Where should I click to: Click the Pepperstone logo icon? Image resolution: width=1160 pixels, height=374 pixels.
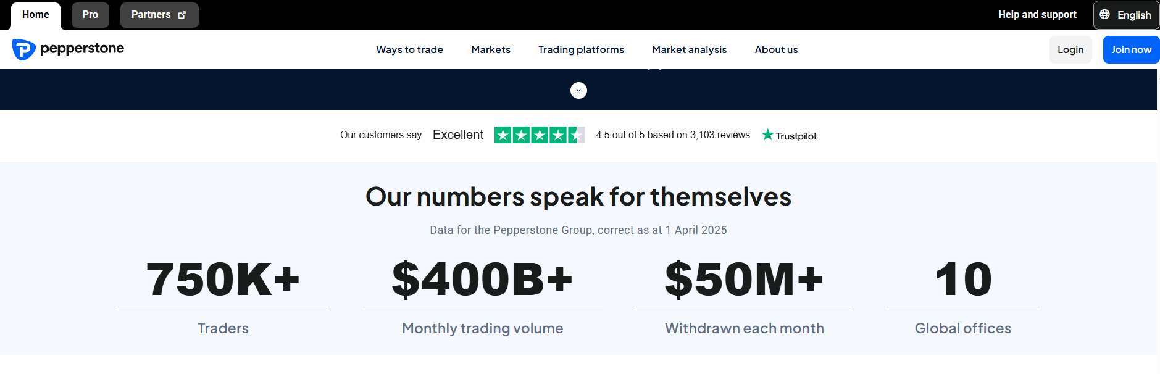click(23, 49)
